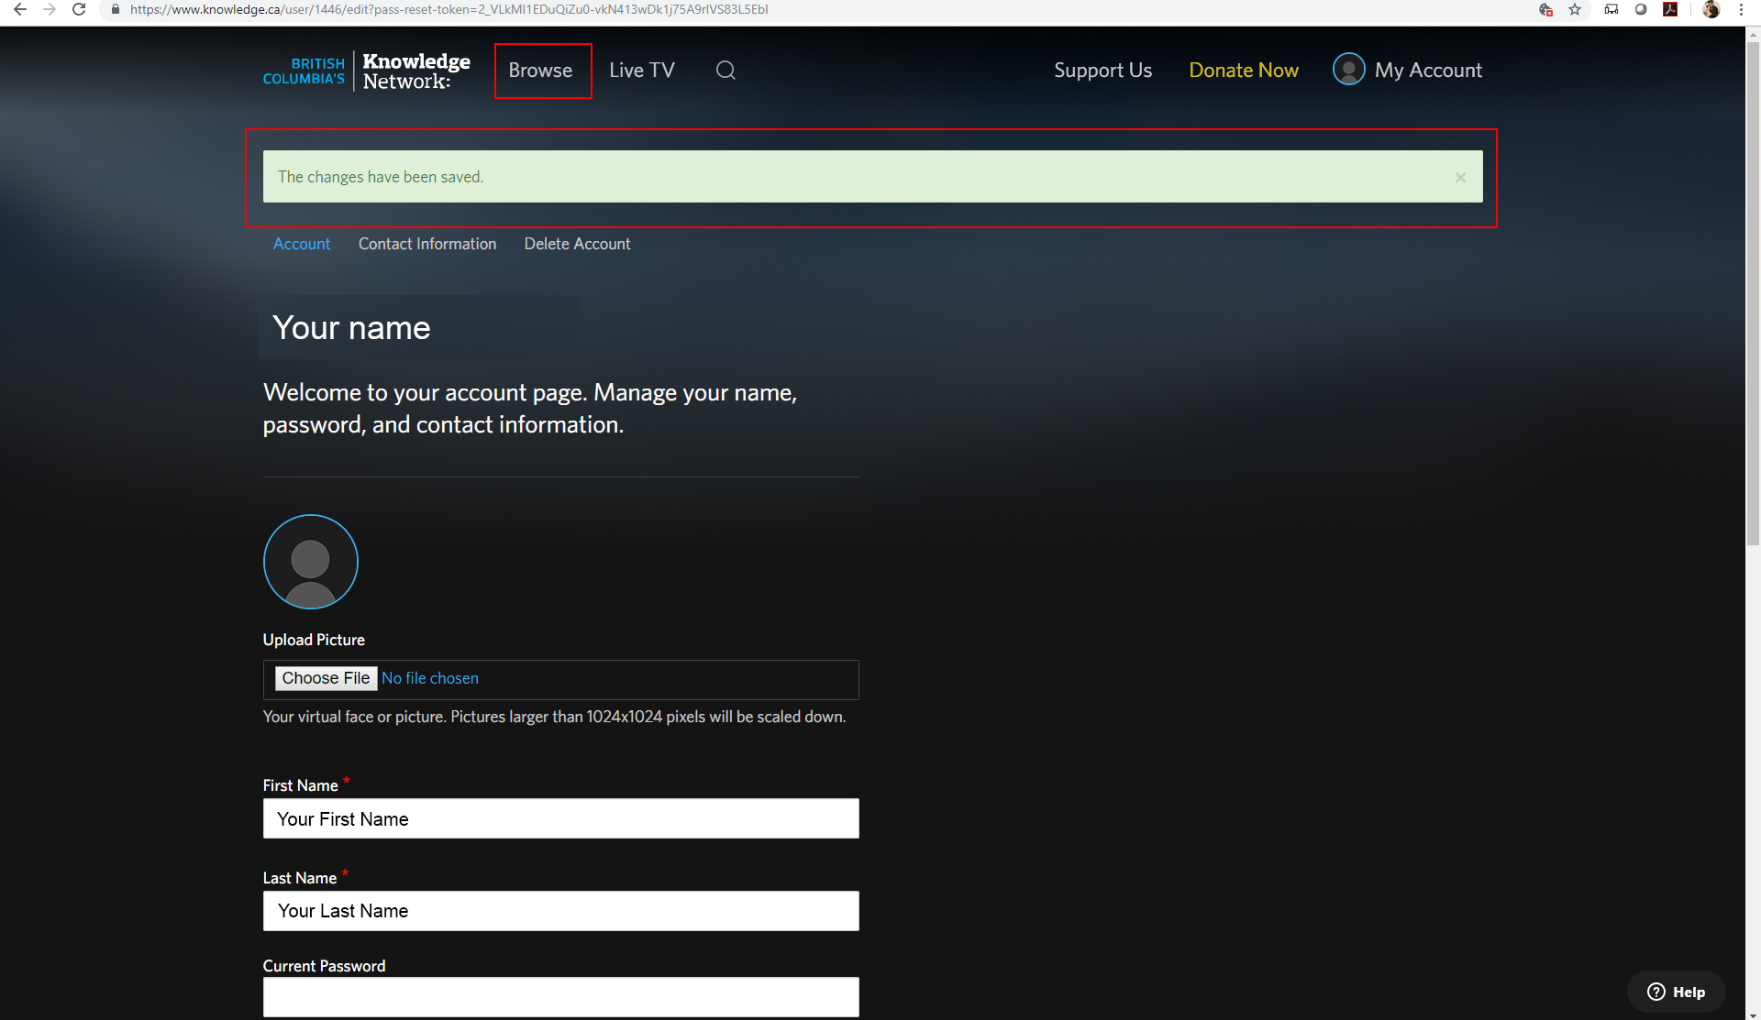1761x1020 pixels.
Task: Click Donate Now
Action: (x=1244, y=71)
